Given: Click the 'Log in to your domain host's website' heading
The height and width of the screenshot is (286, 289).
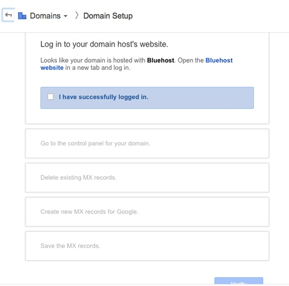Looking at the screenshot, I should pyautogui.click(x=104, y=44).
